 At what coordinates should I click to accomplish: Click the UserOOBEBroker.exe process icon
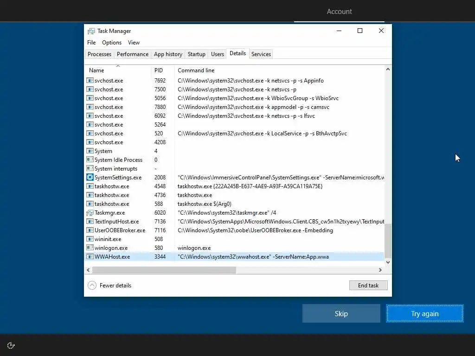pyautogui.click(x=90, y=230)
